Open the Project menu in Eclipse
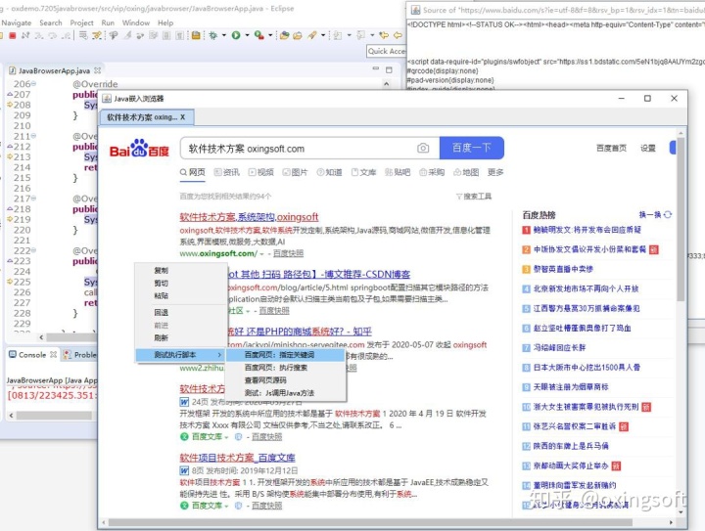This screenshot has height=531, width=705. 82,22
